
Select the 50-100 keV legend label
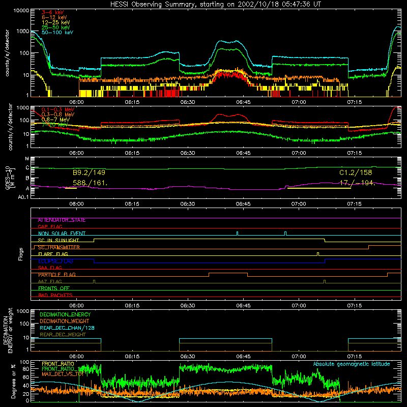tap(57, 33)
